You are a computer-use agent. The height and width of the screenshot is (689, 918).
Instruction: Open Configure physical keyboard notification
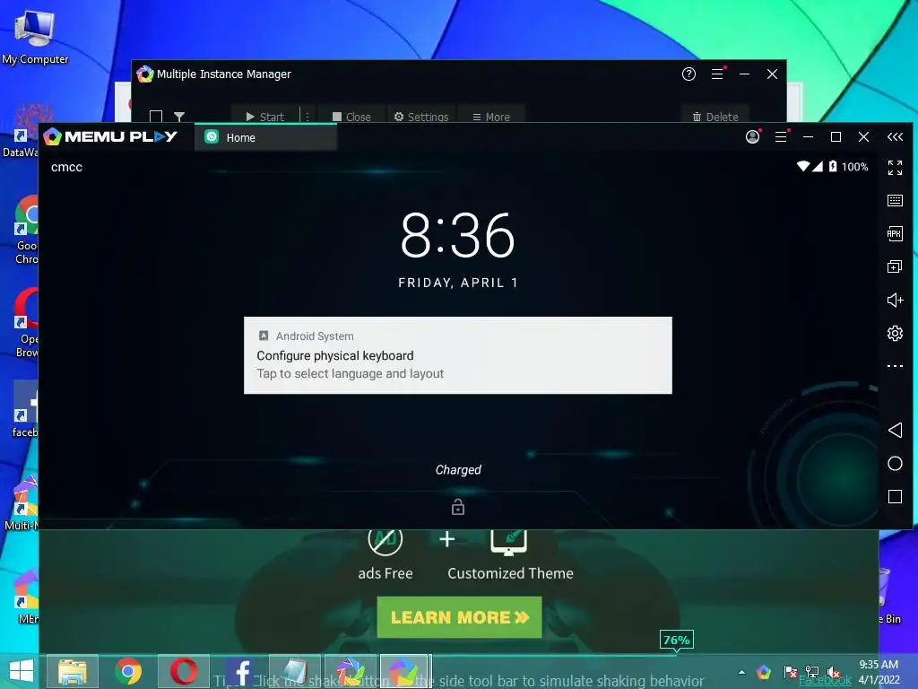[x=458, y=355]
